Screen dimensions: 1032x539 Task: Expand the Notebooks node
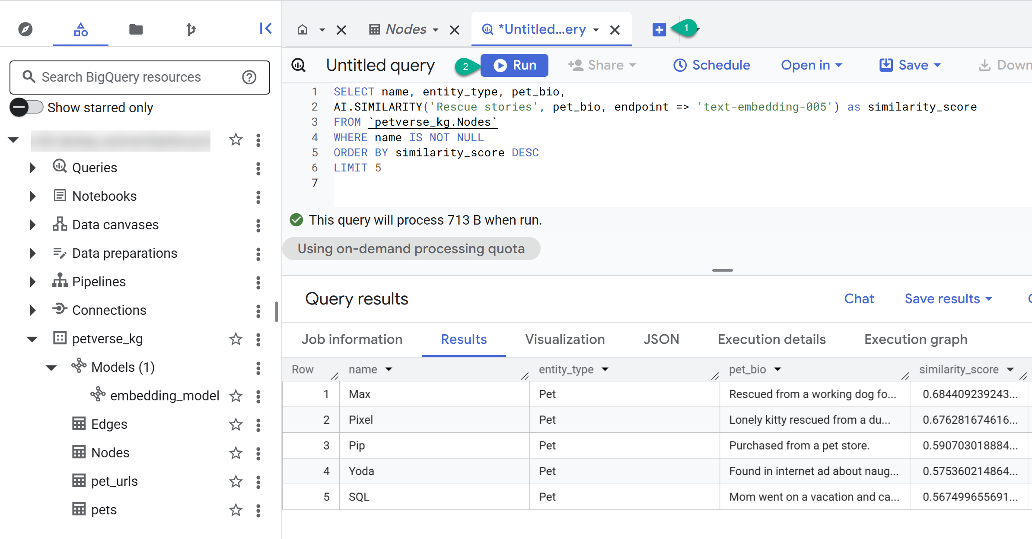click(x=33, y=196)
